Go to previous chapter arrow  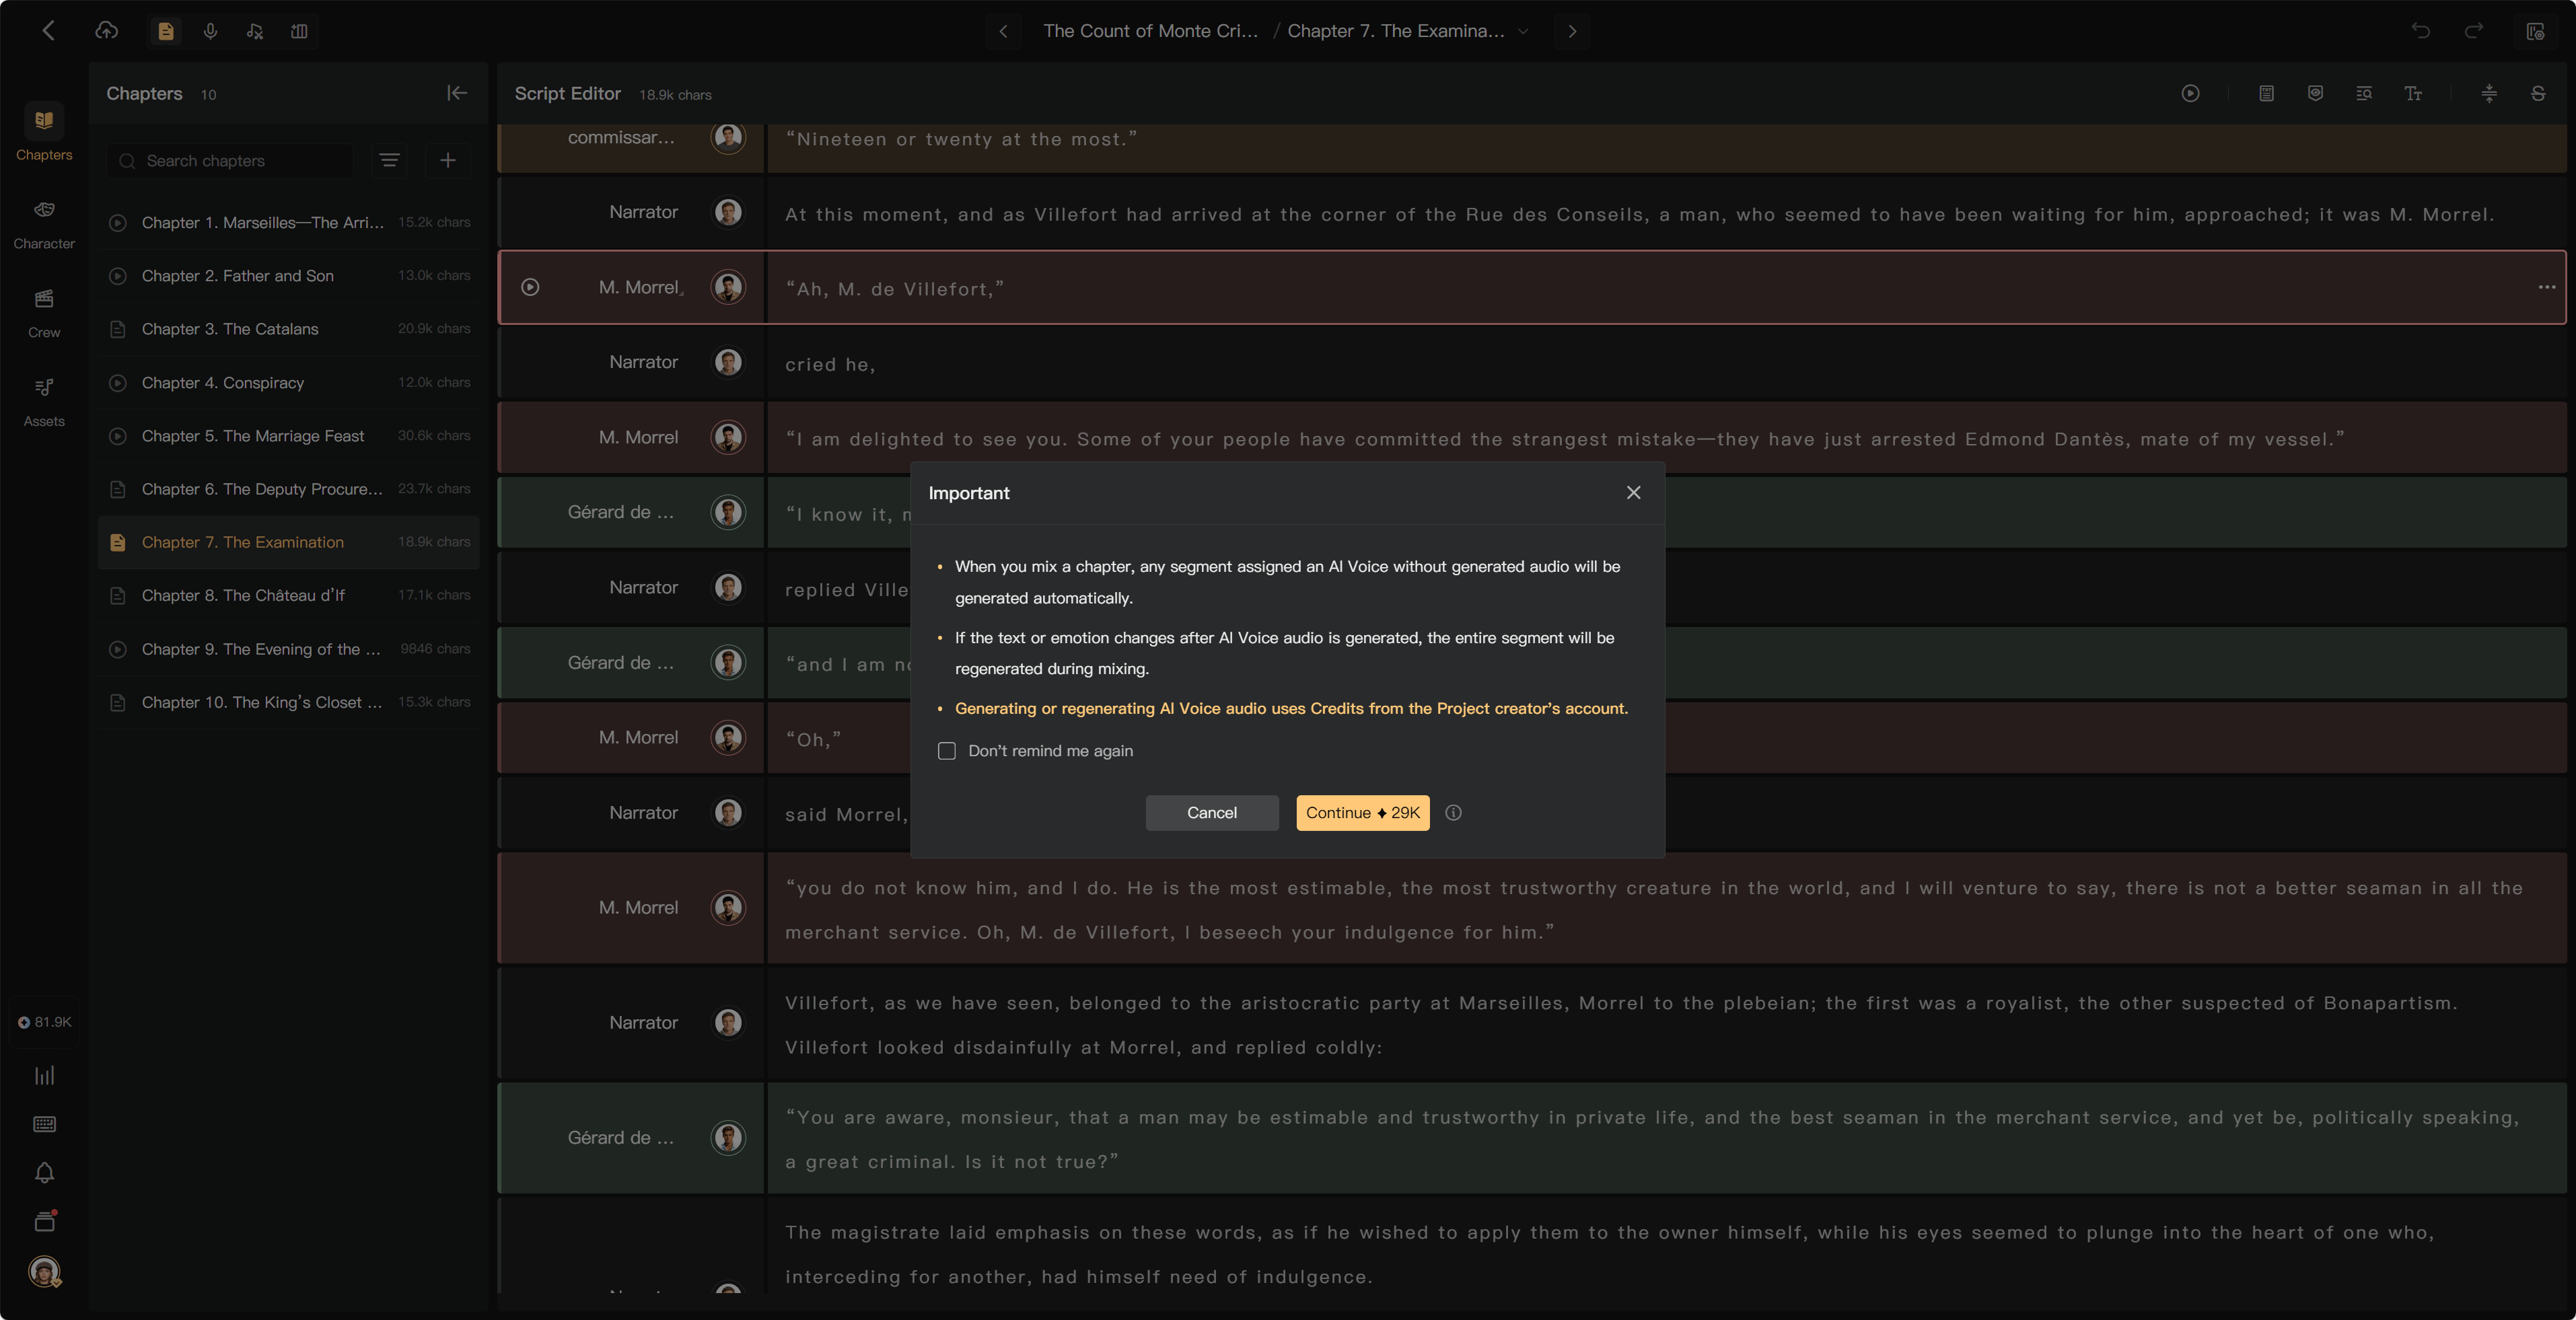tap(1003, 31)
